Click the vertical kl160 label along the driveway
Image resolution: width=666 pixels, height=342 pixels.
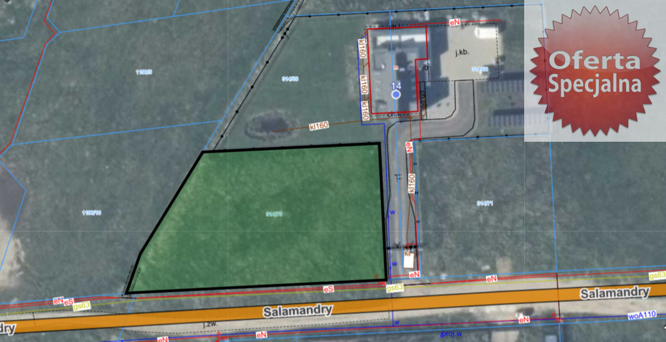click(411, 183)
